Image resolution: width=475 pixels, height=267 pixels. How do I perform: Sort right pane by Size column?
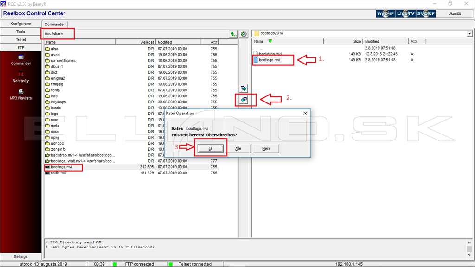click(343, 41)
